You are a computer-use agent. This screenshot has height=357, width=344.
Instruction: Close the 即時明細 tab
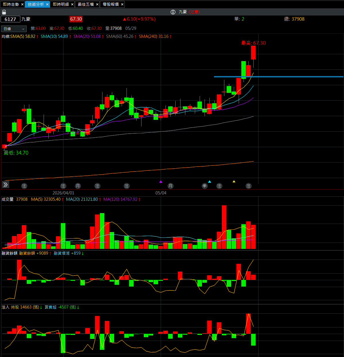72,4
